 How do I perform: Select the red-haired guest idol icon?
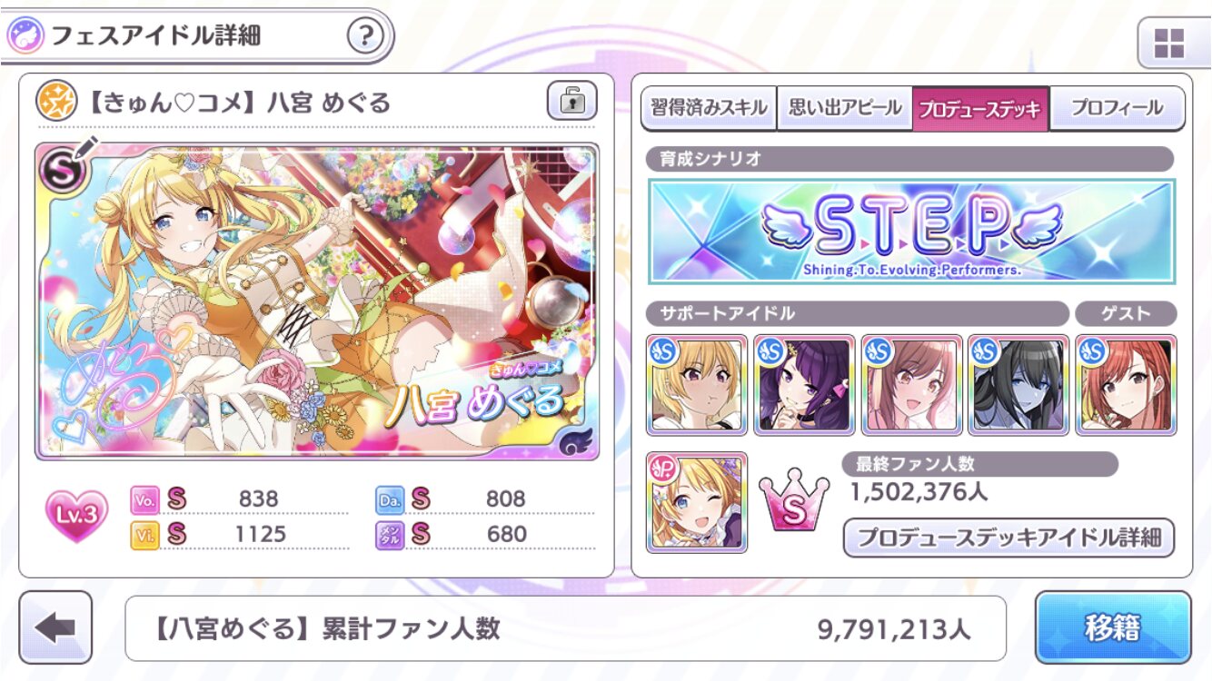pos(1126,384)
